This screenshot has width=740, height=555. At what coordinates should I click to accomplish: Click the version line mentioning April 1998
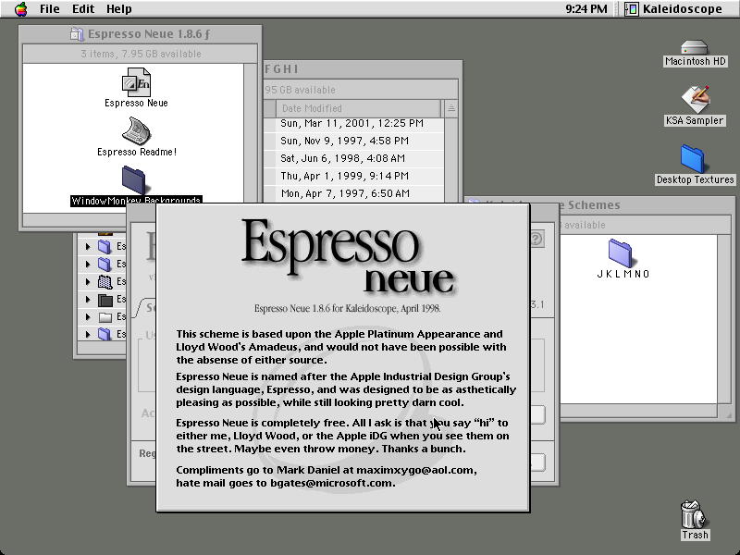[348, 309]
